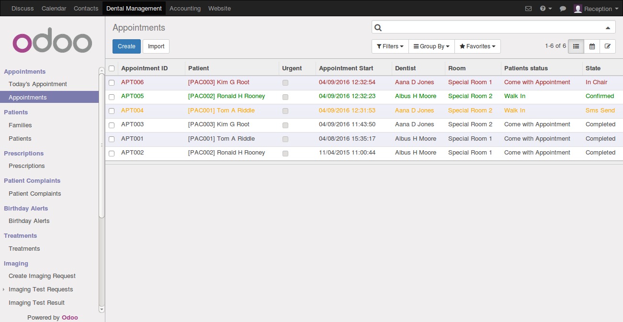Select the APT006 row checkbox

click(112, 82)
